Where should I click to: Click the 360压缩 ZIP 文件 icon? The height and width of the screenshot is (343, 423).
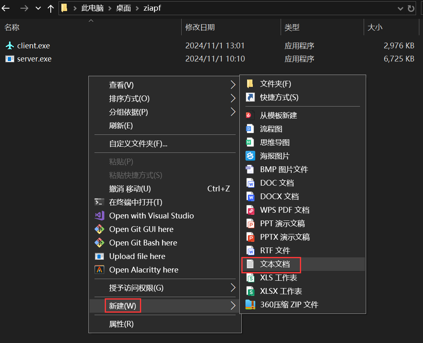pyautogui.click(x=250, y=304)
